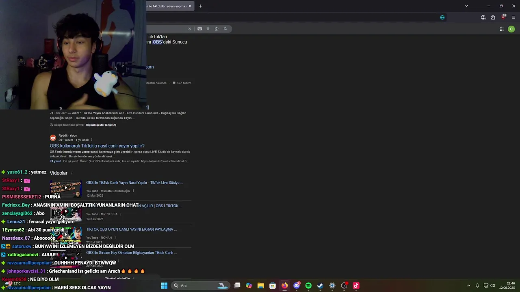
Task: Click date text 14 Kas 2023
Action: coord(95,219)
